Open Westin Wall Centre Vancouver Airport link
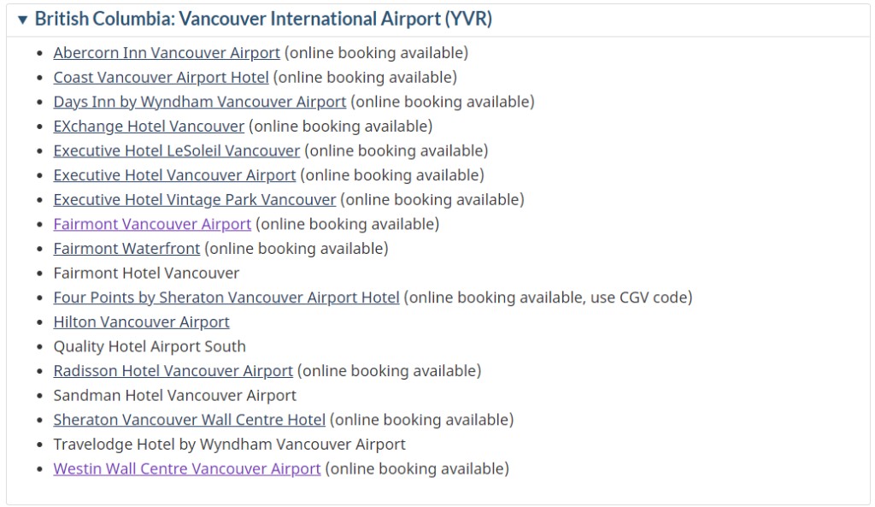The height and width of the screenshot is (507, 875). click(x=186, y=469)
